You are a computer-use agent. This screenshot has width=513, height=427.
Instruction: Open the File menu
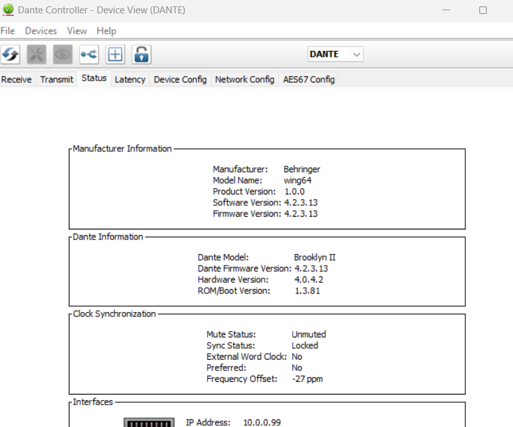coord(8,30)
